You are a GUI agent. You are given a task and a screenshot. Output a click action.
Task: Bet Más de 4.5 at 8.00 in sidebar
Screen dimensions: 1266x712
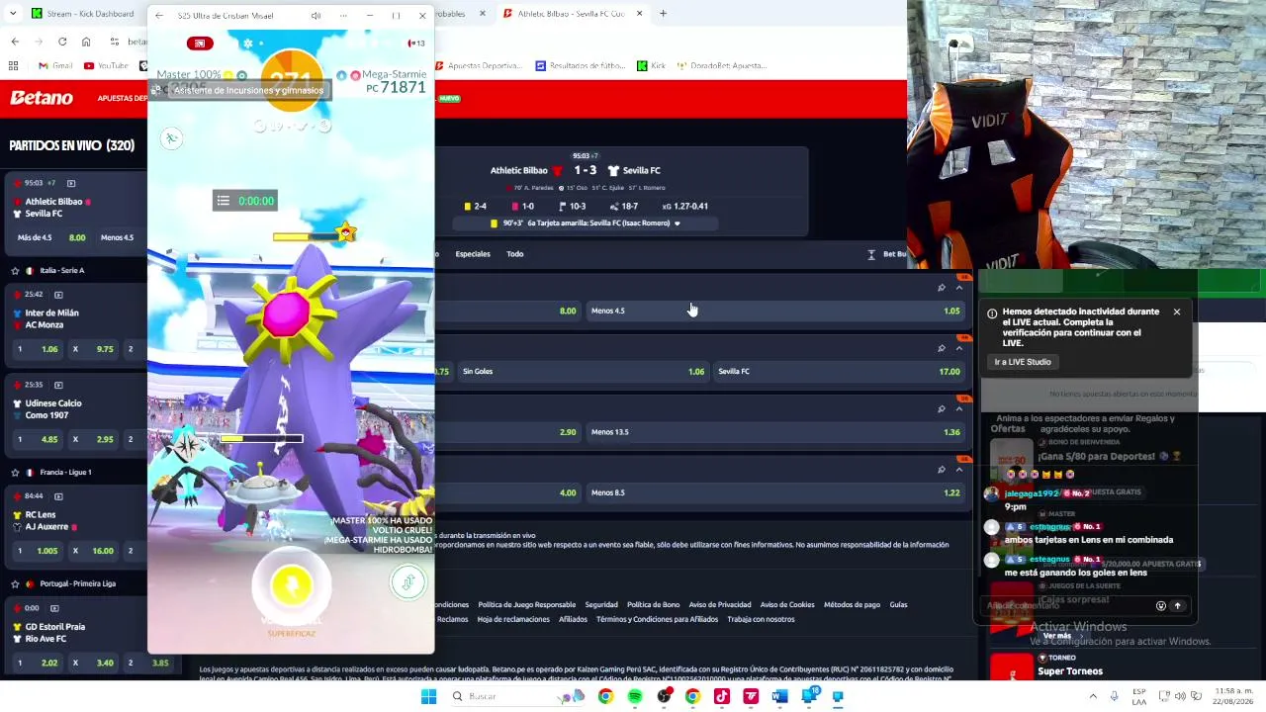(x=50, y=237)
